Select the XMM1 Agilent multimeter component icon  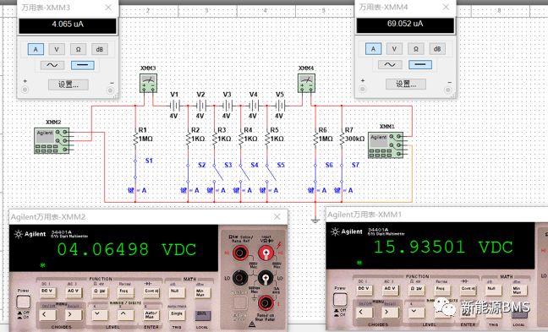[x=386, y=144]
